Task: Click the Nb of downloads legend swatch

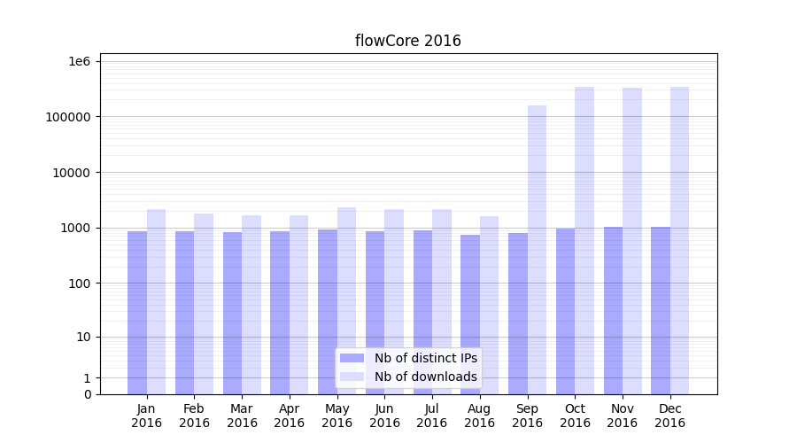Action: [352, 377]
